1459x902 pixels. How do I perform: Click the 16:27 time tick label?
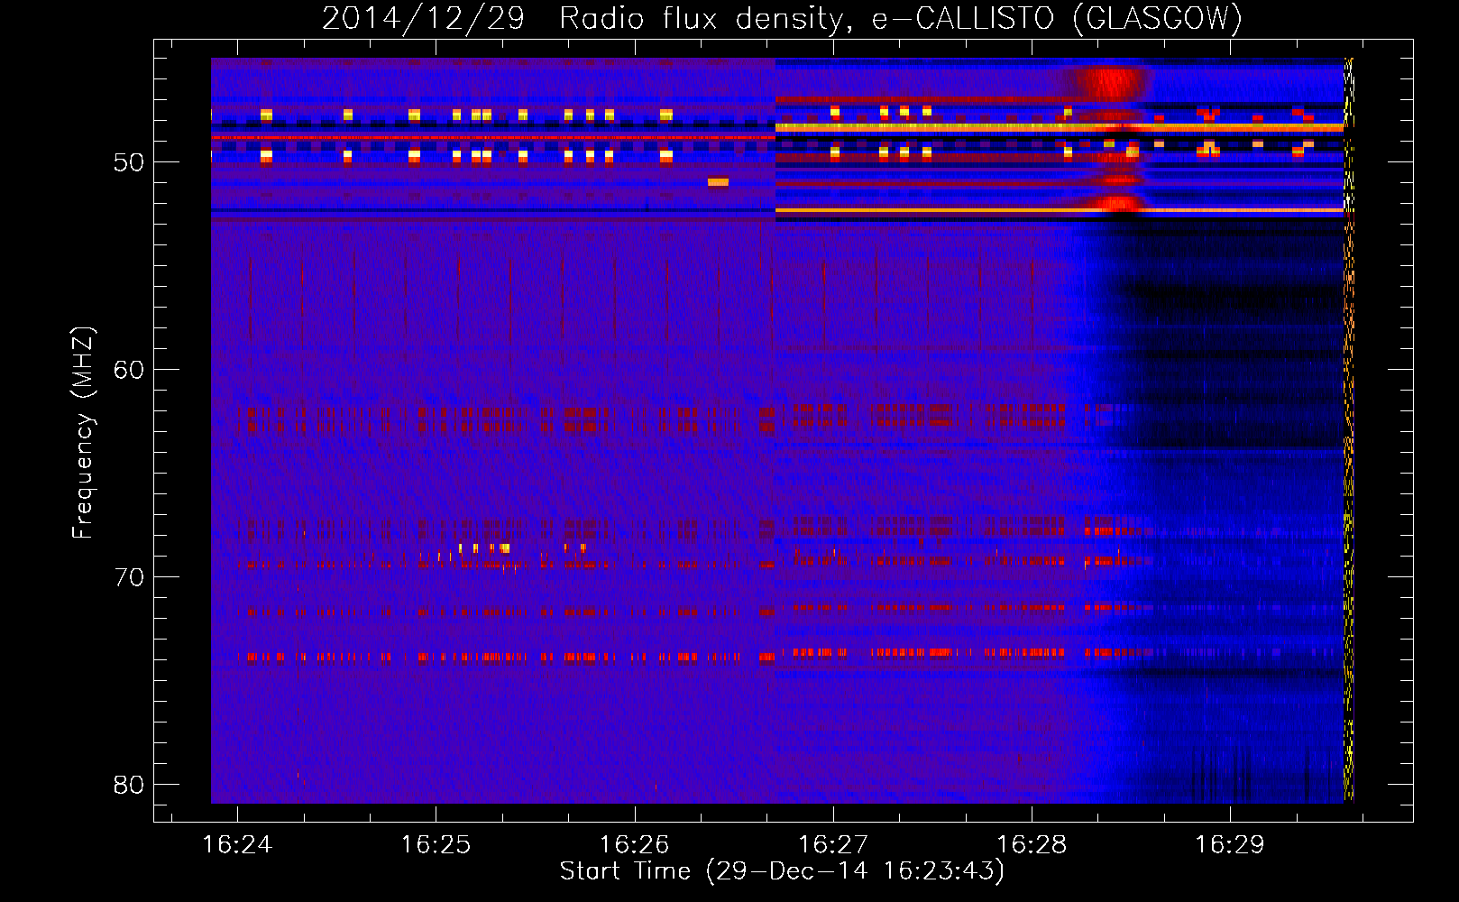[833, 845]
